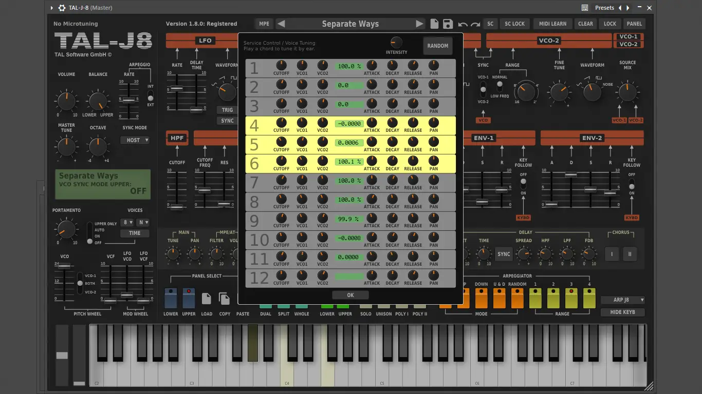Flip the arpeggio INT/EXT switch
The height and width of the screenshot is (394, 702).
click(x=150, y=96)
